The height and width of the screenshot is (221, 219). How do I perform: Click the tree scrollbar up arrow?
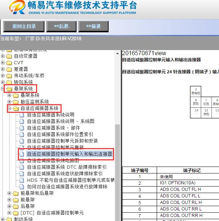click(117, 53)
